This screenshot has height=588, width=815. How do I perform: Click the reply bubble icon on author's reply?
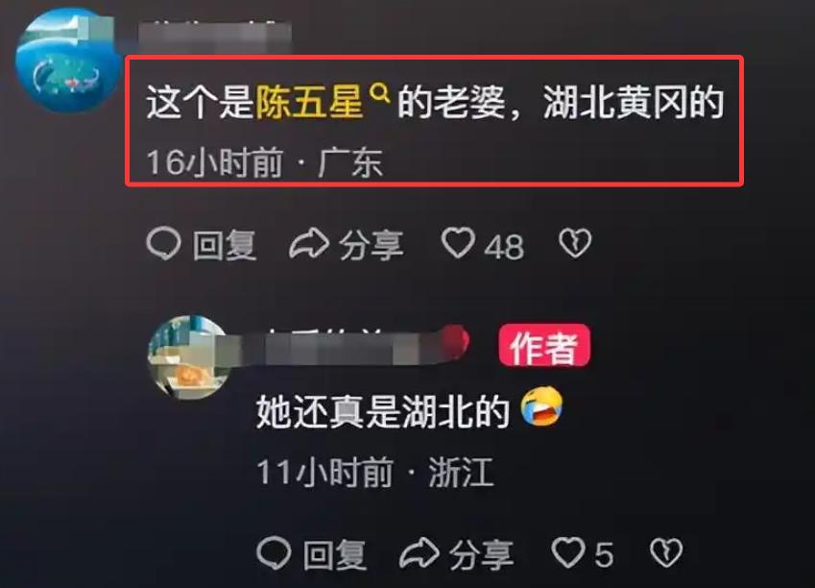(x=274, y=552)
